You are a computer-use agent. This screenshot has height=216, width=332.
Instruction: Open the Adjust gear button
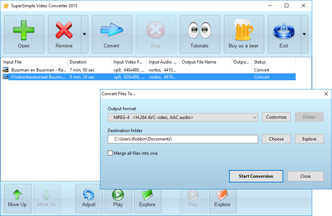89,198
